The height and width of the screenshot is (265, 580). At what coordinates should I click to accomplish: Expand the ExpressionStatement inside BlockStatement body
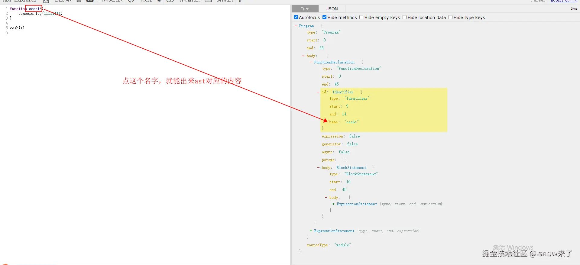(x=333, y=204)
